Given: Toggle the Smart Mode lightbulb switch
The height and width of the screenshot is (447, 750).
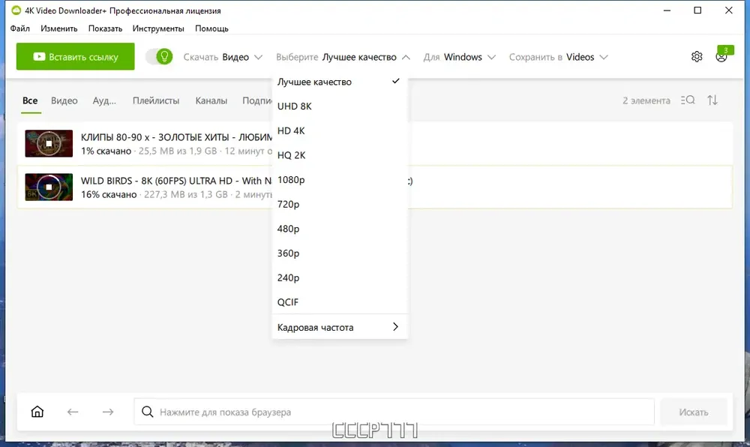Looking at the screenshot, I should (159, 57).
